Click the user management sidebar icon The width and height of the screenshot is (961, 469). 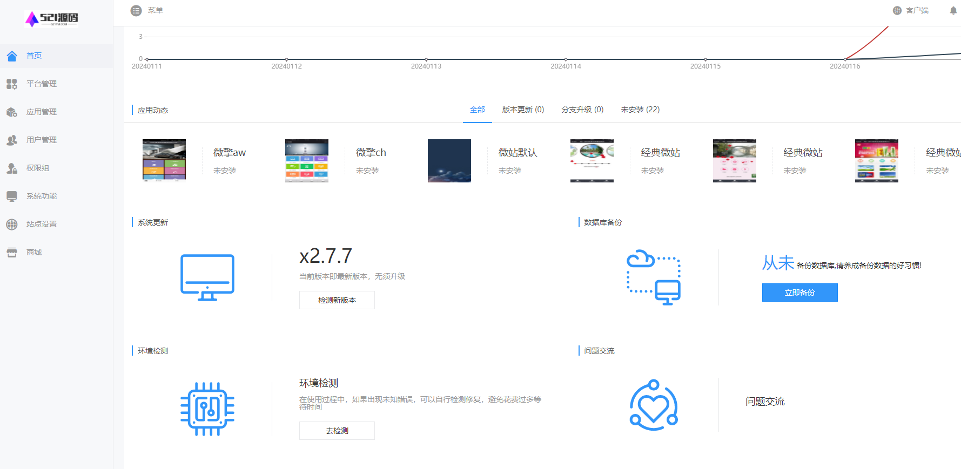click(12, 140)
